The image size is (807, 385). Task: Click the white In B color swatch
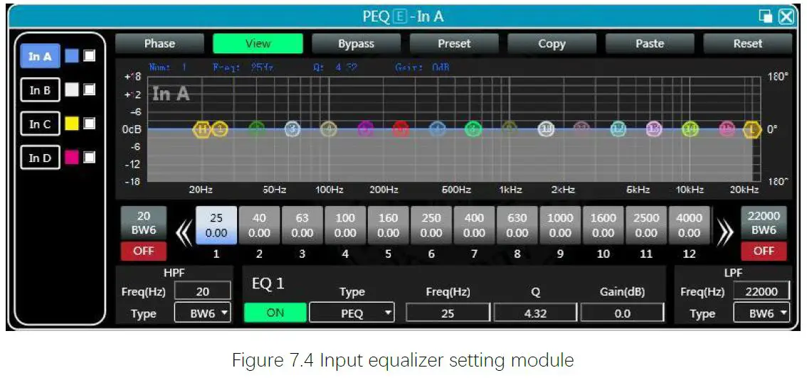(72, 90)
